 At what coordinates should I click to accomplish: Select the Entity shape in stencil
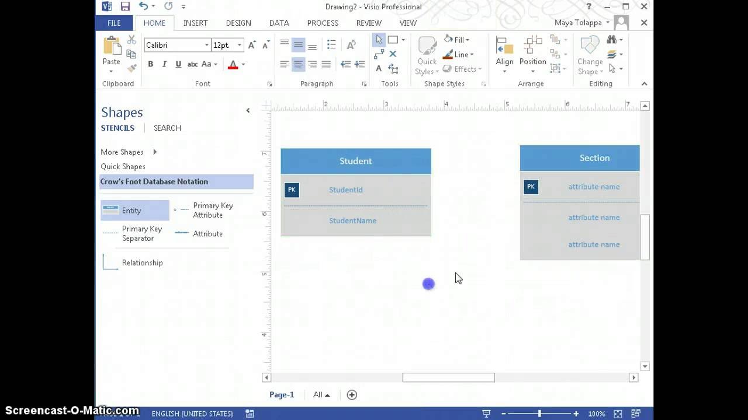point(134,211)
